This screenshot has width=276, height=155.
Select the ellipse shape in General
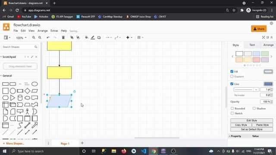[34, 84]
